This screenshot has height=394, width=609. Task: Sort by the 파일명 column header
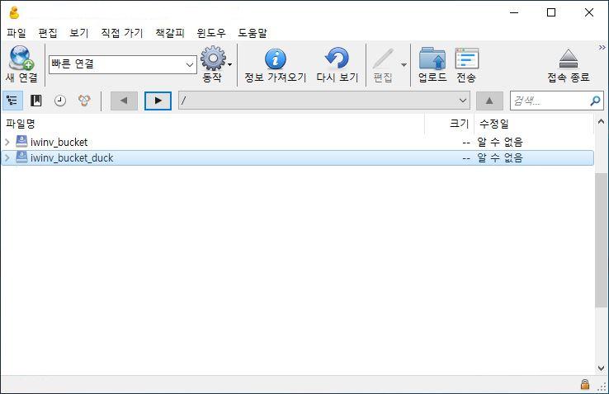click(212, 124)
